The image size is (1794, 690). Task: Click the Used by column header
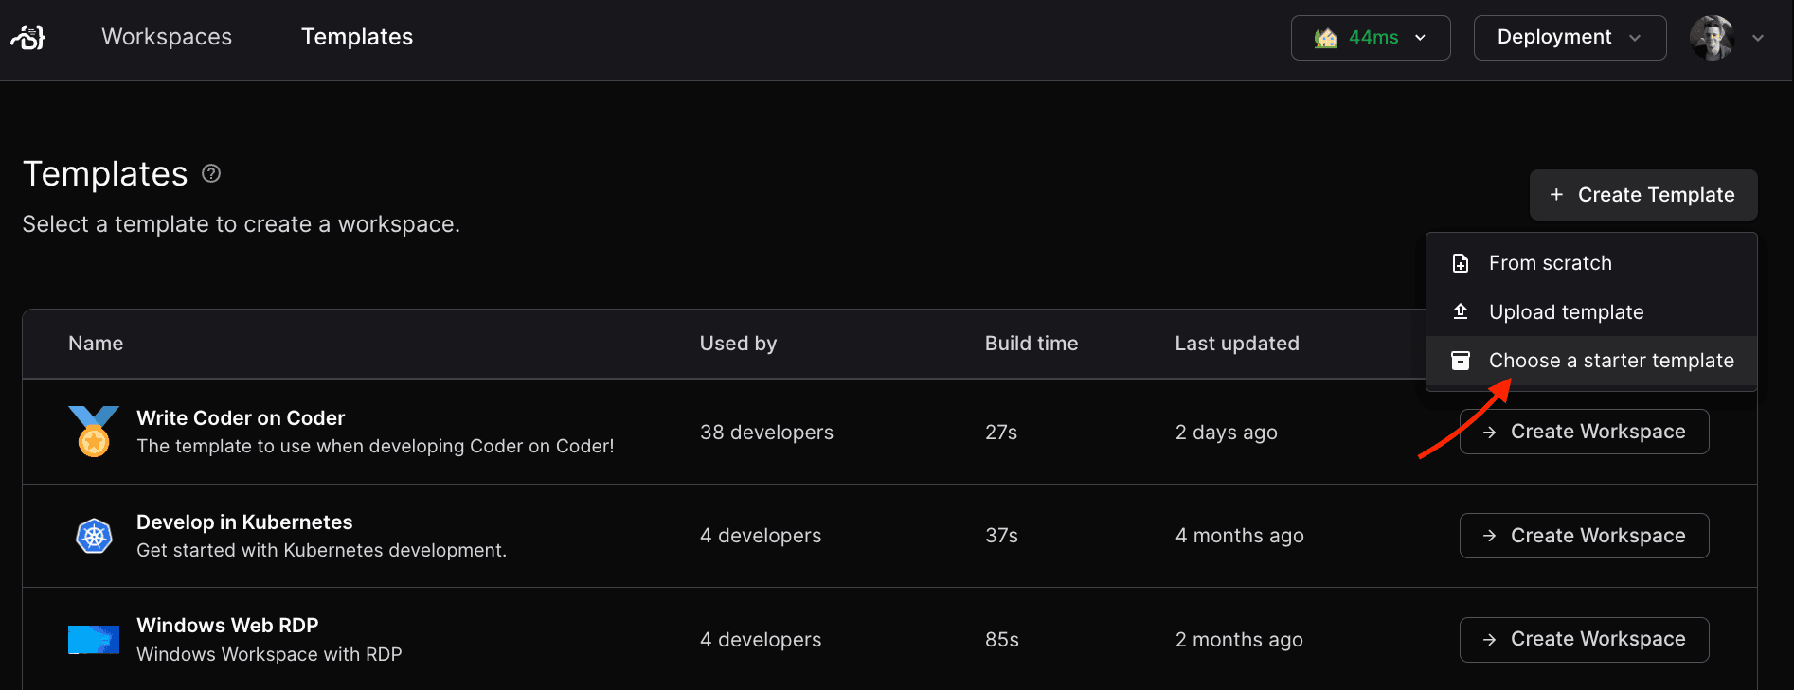(738, 344)
